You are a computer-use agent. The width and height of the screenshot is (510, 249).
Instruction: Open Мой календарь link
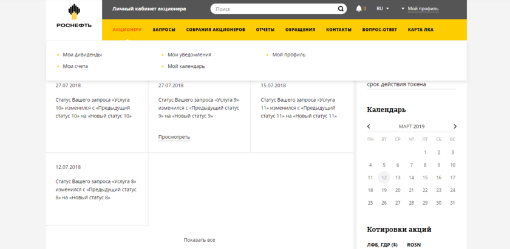[x=186, y=66]
